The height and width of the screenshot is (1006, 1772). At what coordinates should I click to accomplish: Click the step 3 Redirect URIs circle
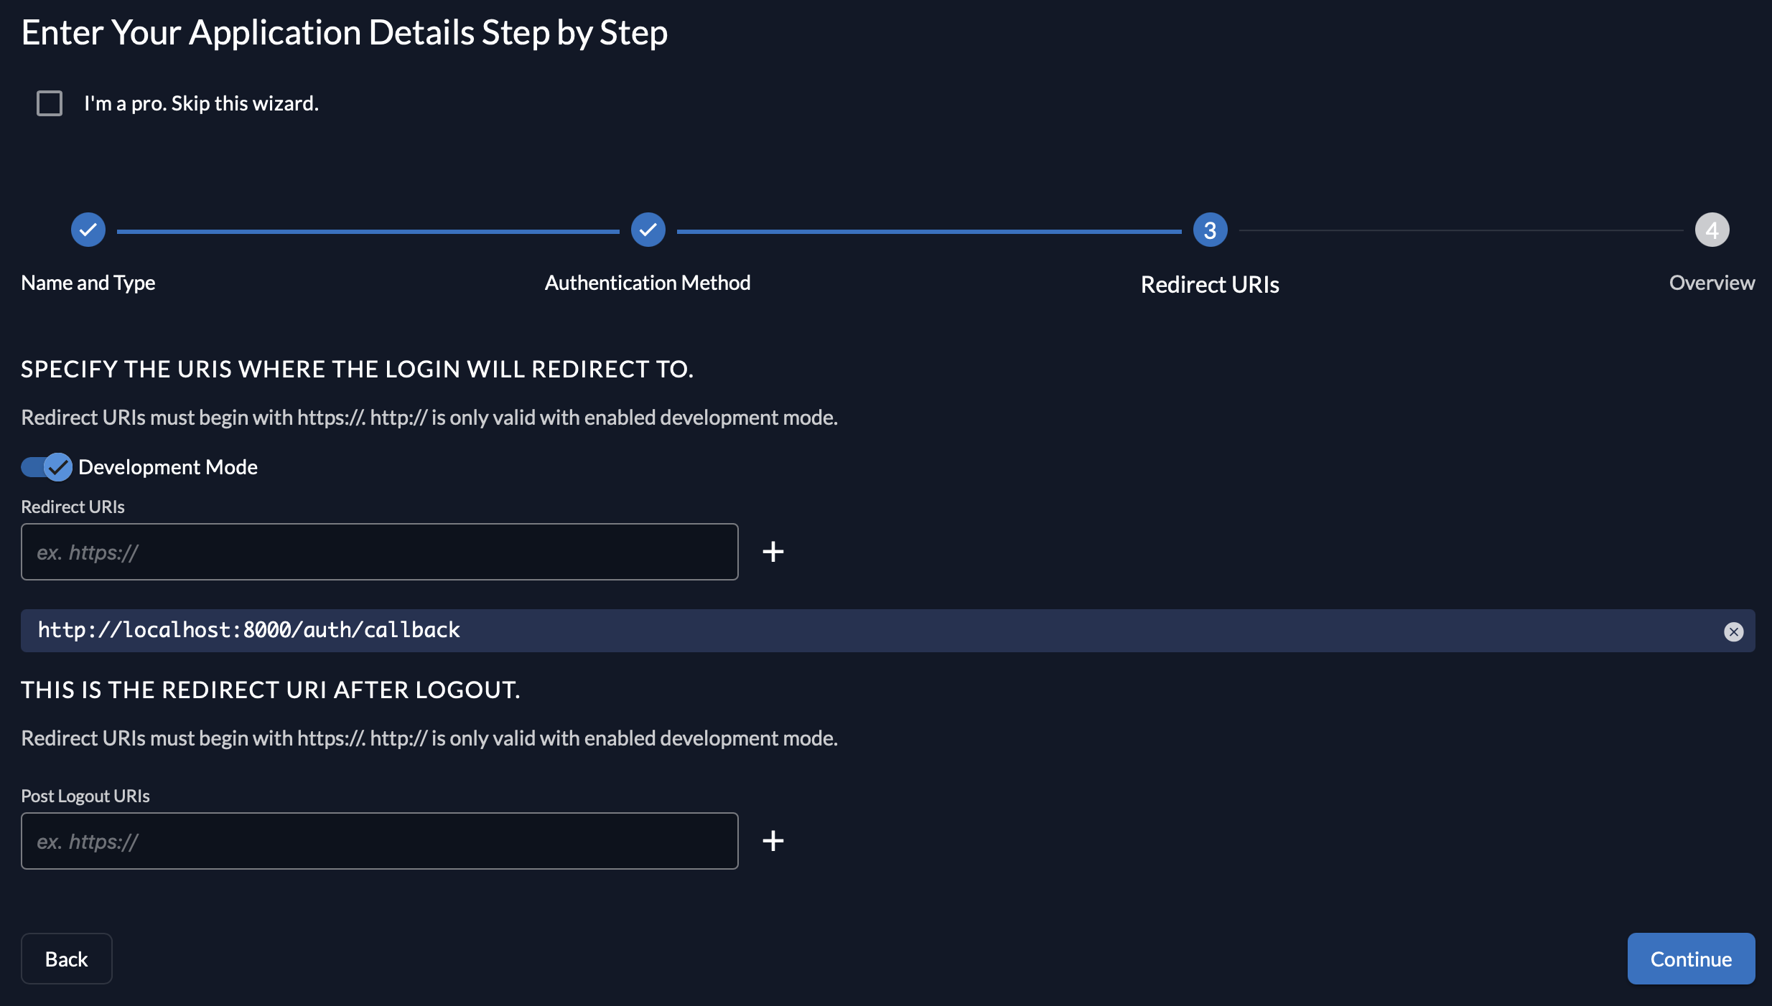(x=1210, y=230)
